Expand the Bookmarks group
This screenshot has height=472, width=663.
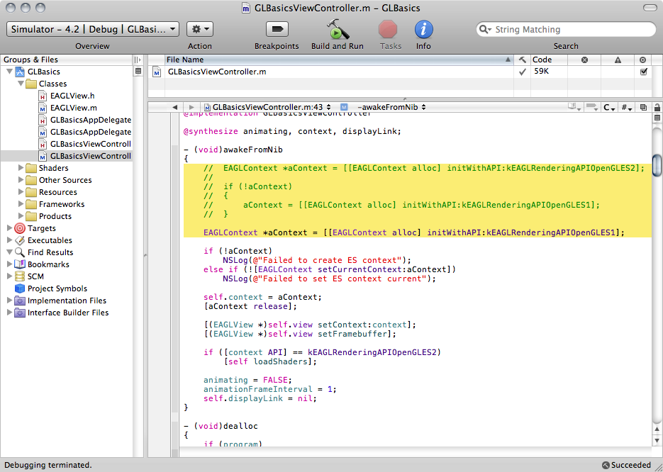pos(9,264)
